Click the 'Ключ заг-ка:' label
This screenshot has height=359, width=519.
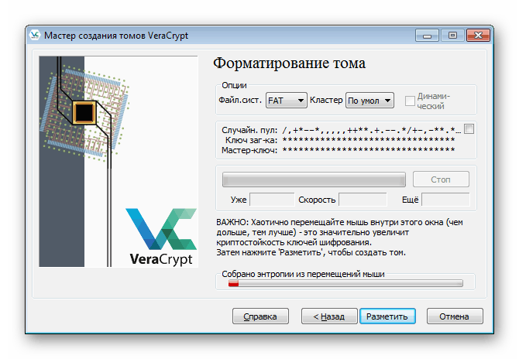(251, 140)
